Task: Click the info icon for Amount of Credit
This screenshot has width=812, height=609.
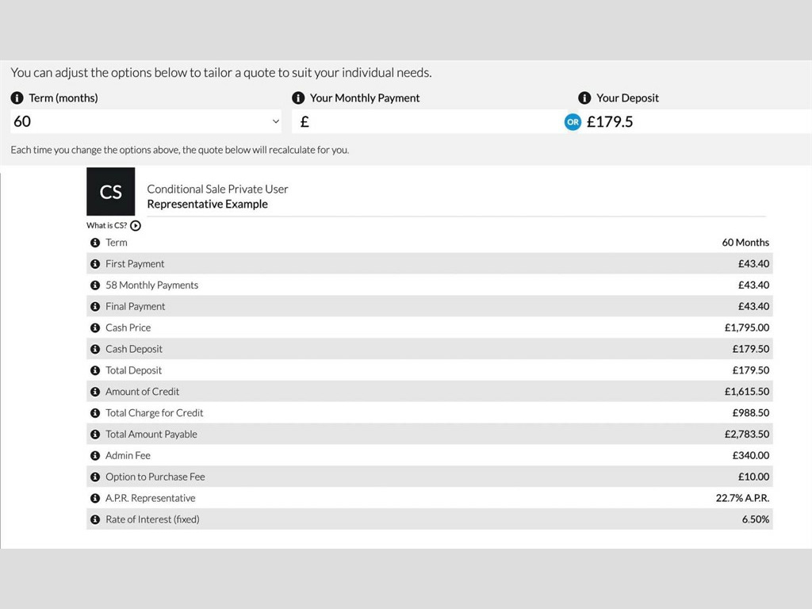Action: pos(95,392)
